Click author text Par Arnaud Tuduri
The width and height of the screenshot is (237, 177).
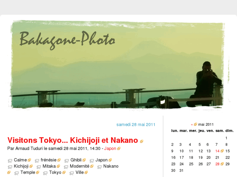[25, 148]
